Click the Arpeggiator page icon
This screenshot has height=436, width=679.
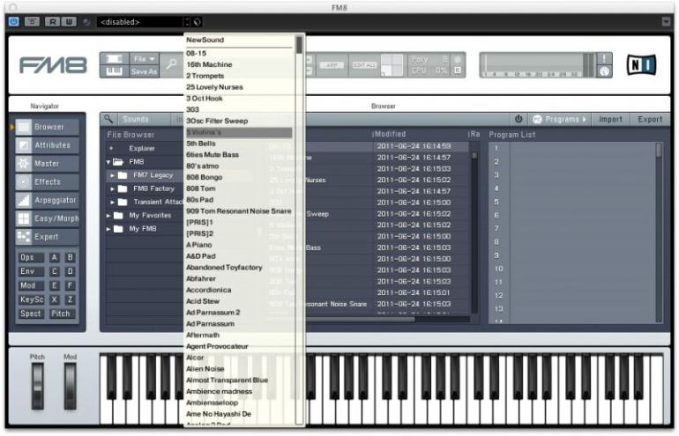pyautogui.click(x=24, y=200)
